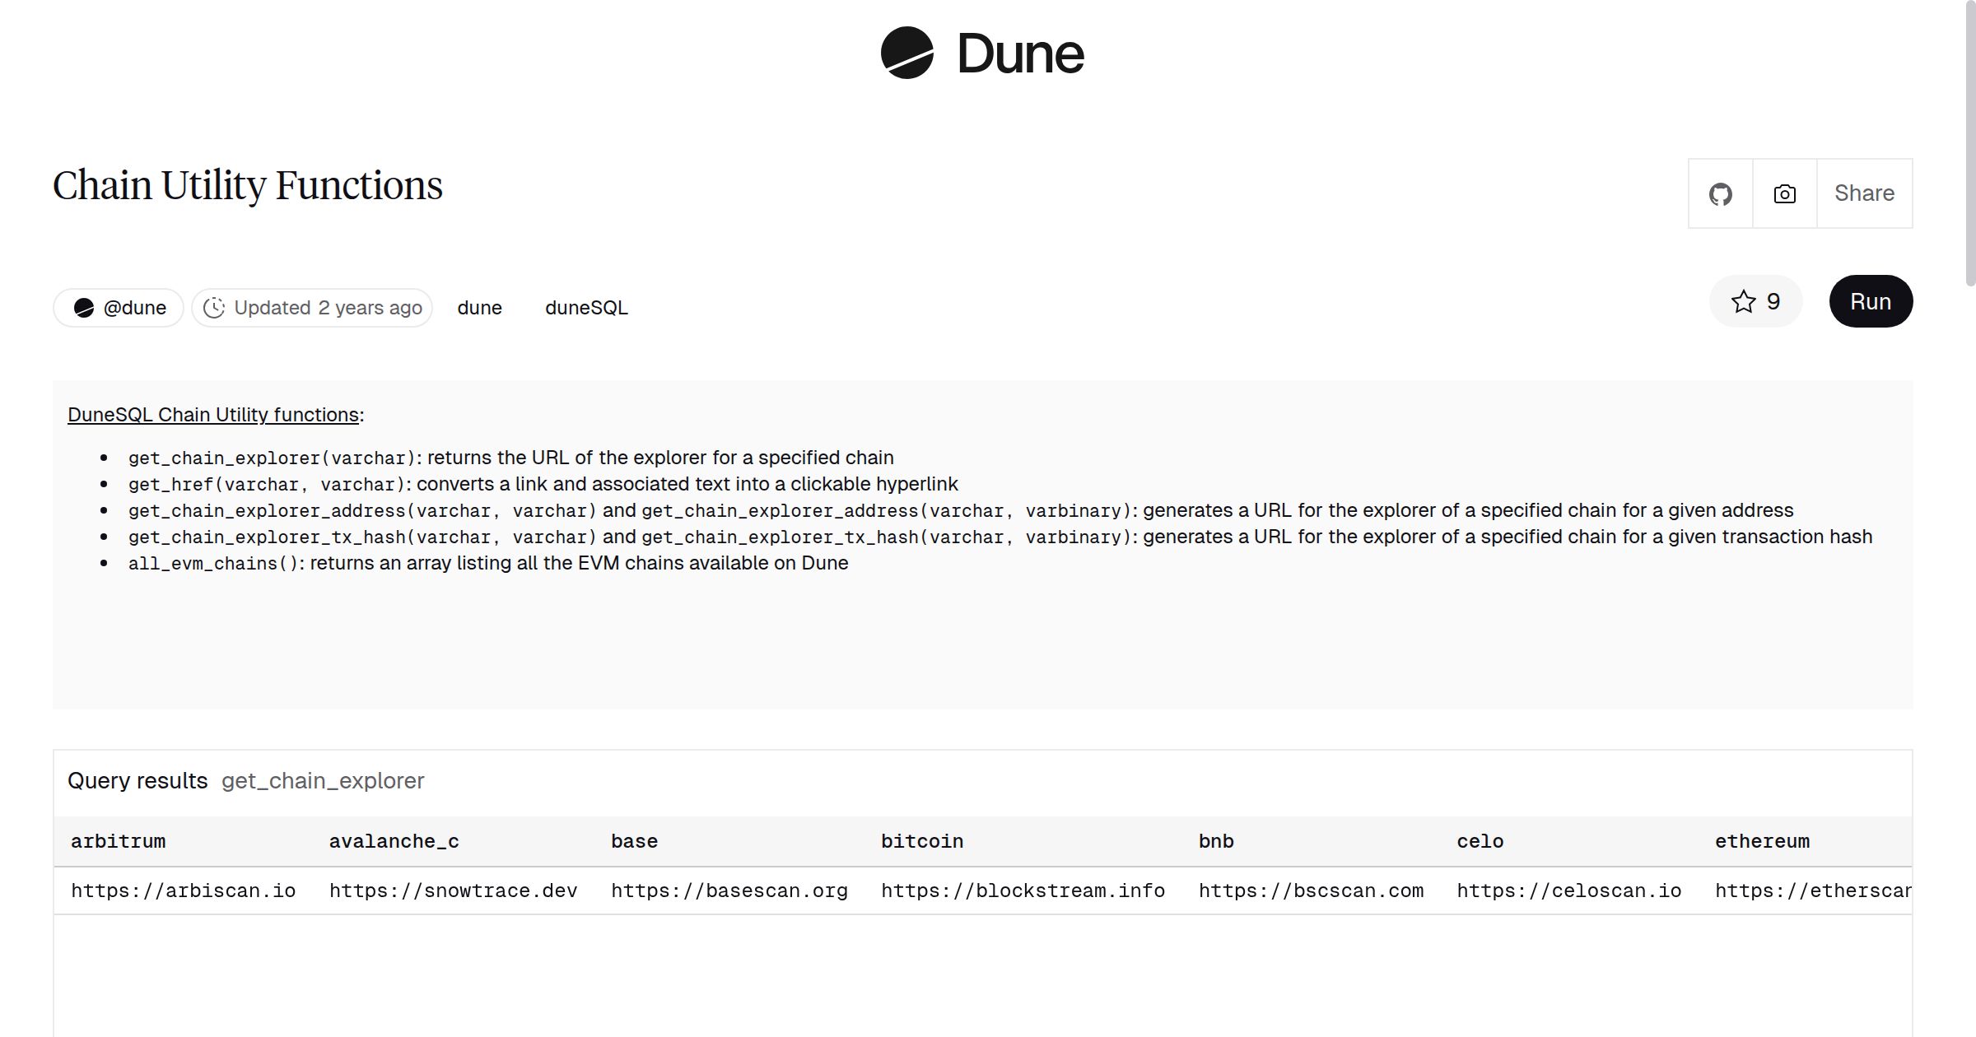Click the @dune author avatar icon
Viewport: 1976px width, 1037px height.
pos(84,308)
